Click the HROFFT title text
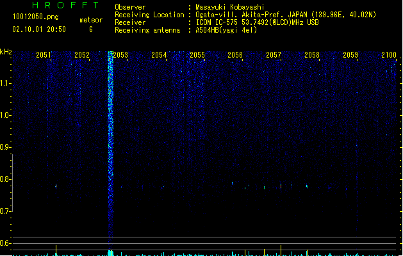The width and height of the screenshot is (403, 256). coord(65,5)
